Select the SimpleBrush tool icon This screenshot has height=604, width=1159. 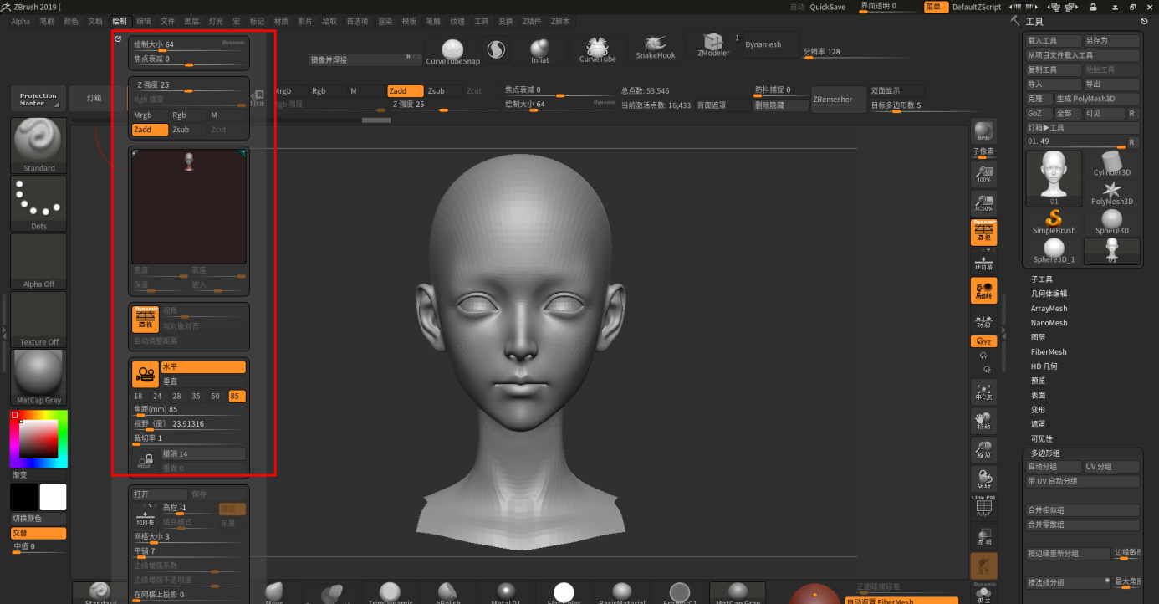(x=1054, y=221)
